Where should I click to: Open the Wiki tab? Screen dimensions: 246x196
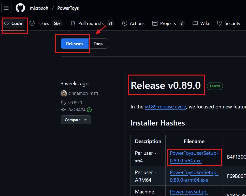point(201,23)
